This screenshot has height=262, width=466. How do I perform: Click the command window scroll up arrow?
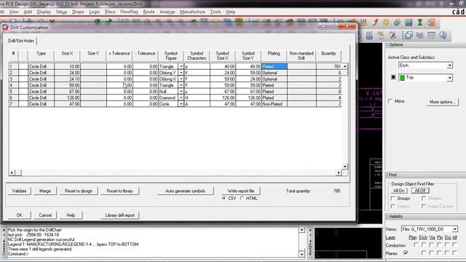(301, 230)
